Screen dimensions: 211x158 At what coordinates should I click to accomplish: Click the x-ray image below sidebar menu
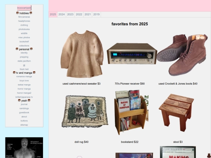(24, 147)
